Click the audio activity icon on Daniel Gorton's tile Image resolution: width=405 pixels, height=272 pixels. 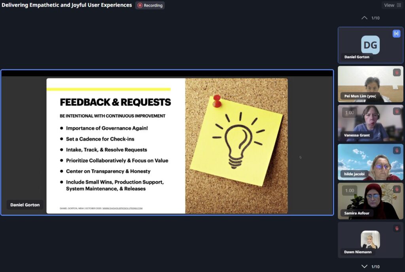[396, 34]
